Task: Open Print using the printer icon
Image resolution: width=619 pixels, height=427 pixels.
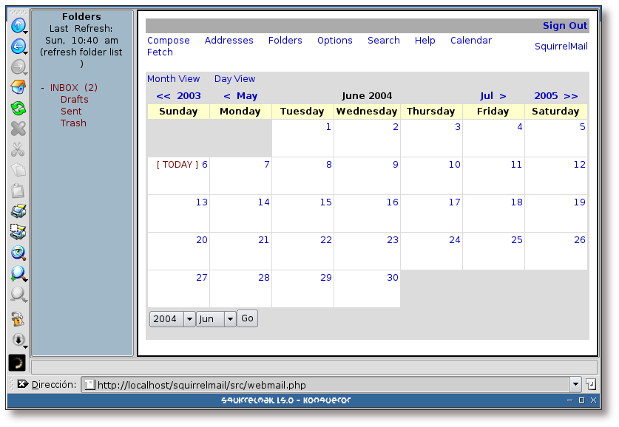Action: tap(18, 211)
